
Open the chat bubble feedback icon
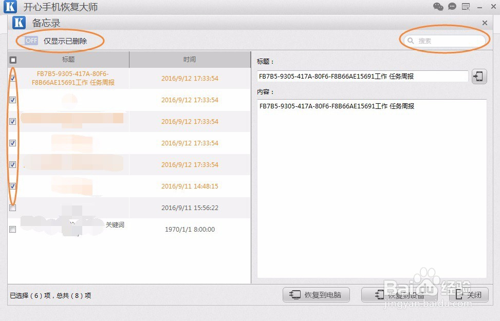click(x=452, y=6)
